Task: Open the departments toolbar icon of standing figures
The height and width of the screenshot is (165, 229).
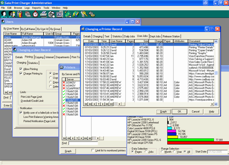Action: tap(20, 14)
